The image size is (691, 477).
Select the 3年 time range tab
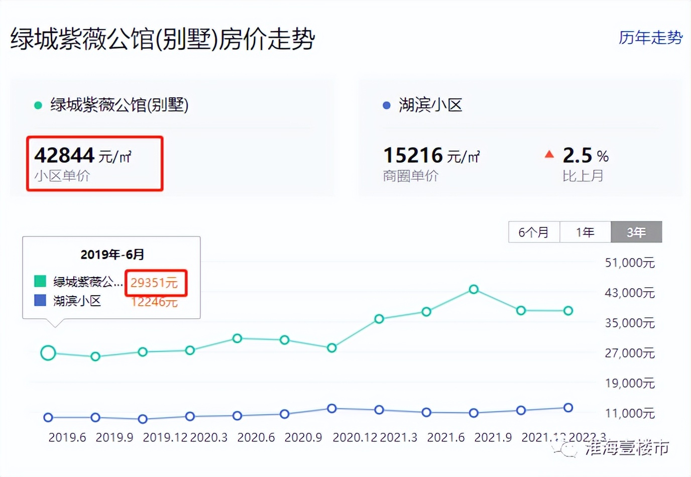(x=636, y=232)
